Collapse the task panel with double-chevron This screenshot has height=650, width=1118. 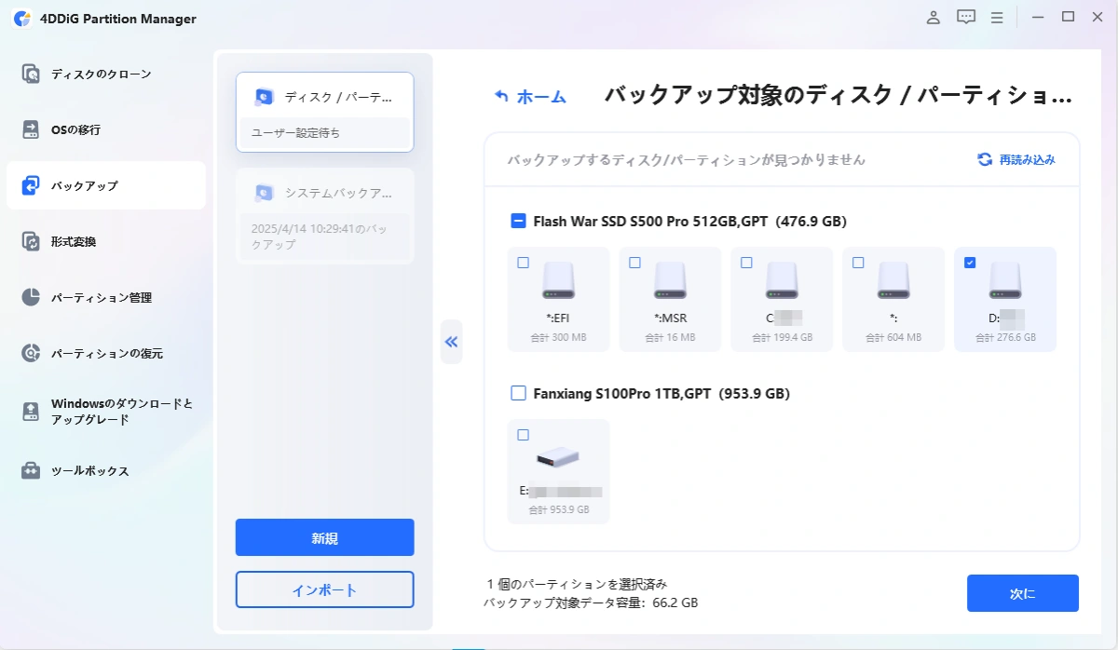(451, 342)
